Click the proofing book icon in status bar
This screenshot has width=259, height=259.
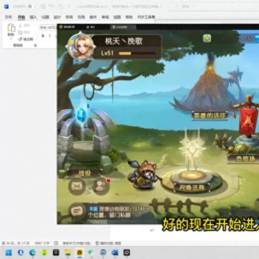pos(56,243)
